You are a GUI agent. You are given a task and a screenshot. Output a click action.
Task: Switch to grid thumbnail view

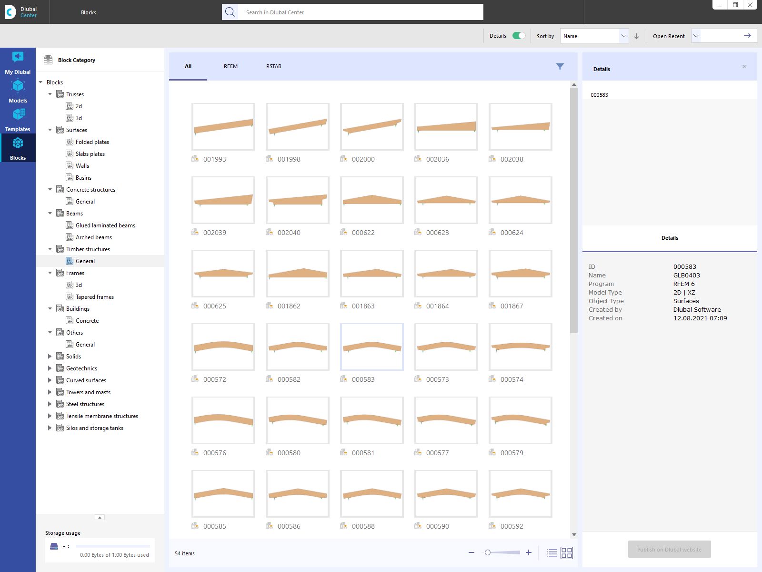pyautogui.click(x=567, y=553)
